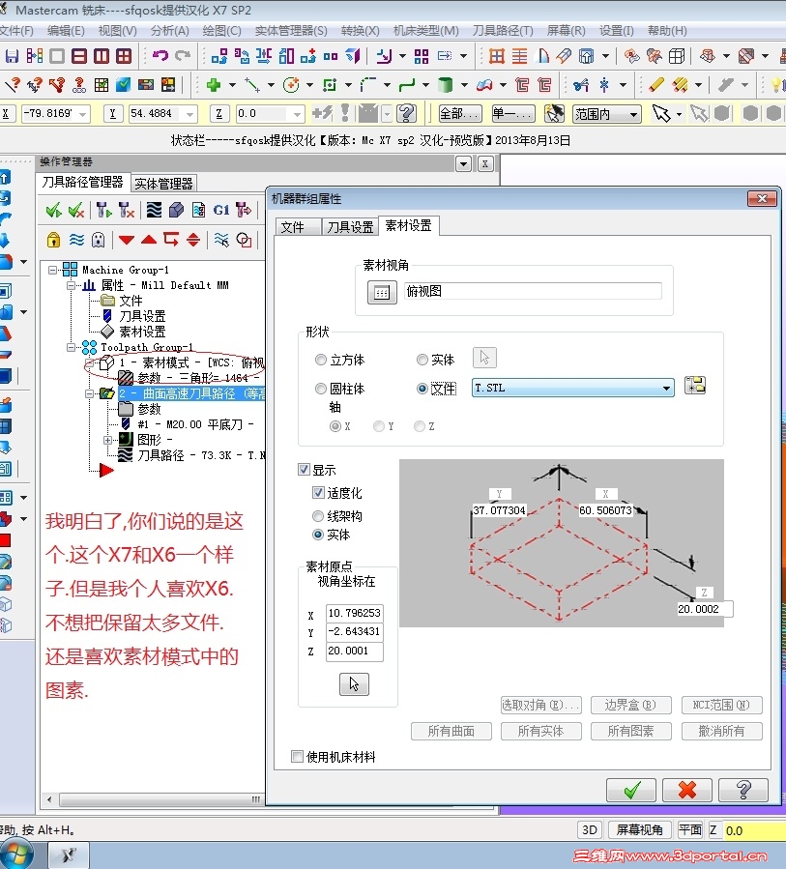The height and width of the screenshot is (869, 786).
Task: Select the 实体 display radio button below 线架构
Action: coord(318,535)
